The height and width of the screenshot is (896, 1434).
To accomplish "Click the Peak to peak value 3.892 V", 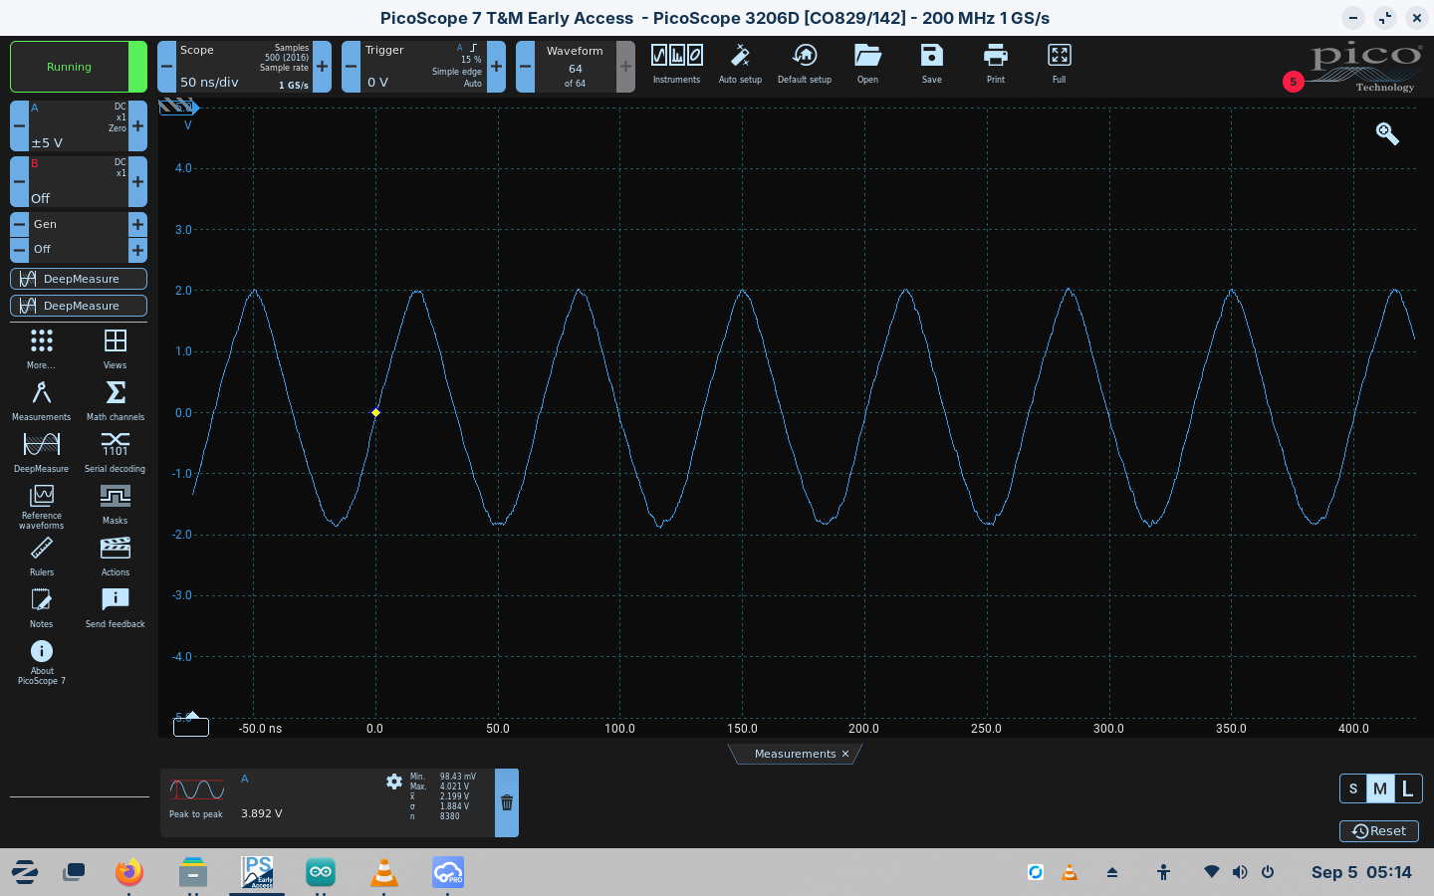I will tap(262, 813).
